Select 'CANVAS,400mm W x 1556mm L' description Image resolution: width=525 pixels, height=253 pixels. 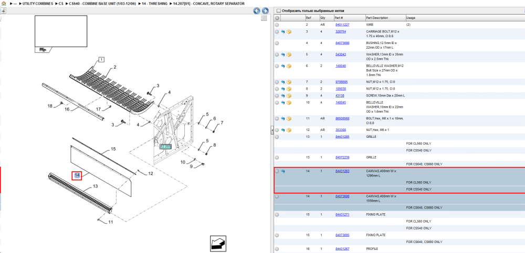point(381,199)
